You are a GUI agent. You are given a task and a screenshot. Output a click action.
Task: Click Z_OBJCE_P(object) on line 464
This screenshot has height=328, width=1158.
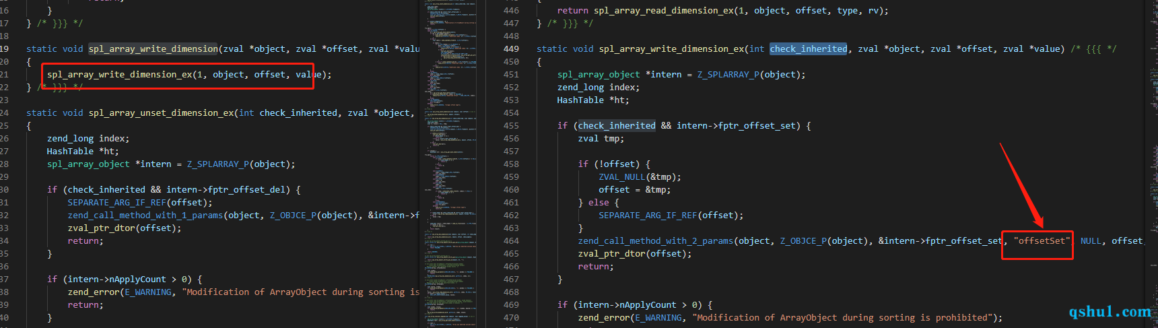[x=824, y=241]
